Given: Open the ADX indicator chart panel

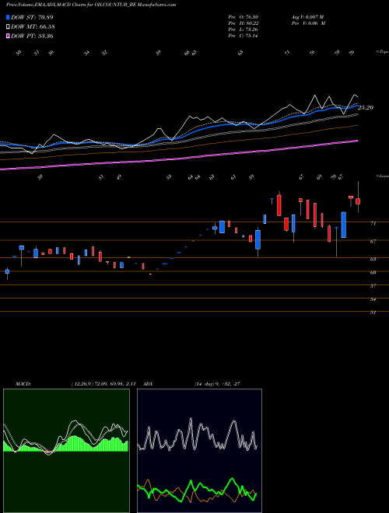Looking at the screenshot, I should point(199,451).
